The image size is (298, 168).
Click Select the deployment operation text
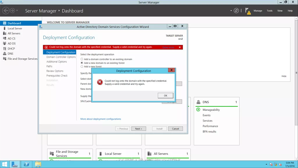97,54
